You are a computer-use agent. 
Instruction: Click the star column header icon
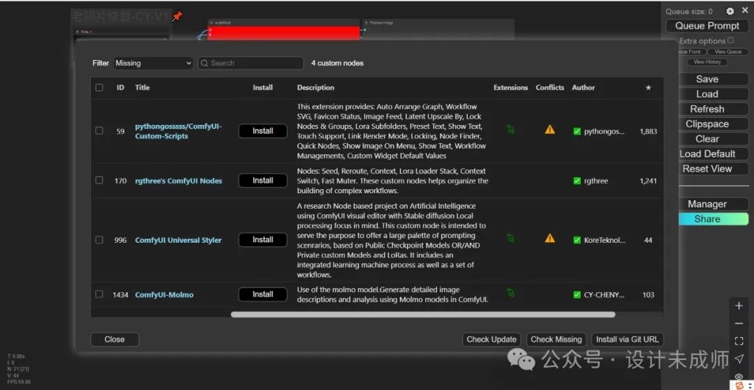coord(648,87)
